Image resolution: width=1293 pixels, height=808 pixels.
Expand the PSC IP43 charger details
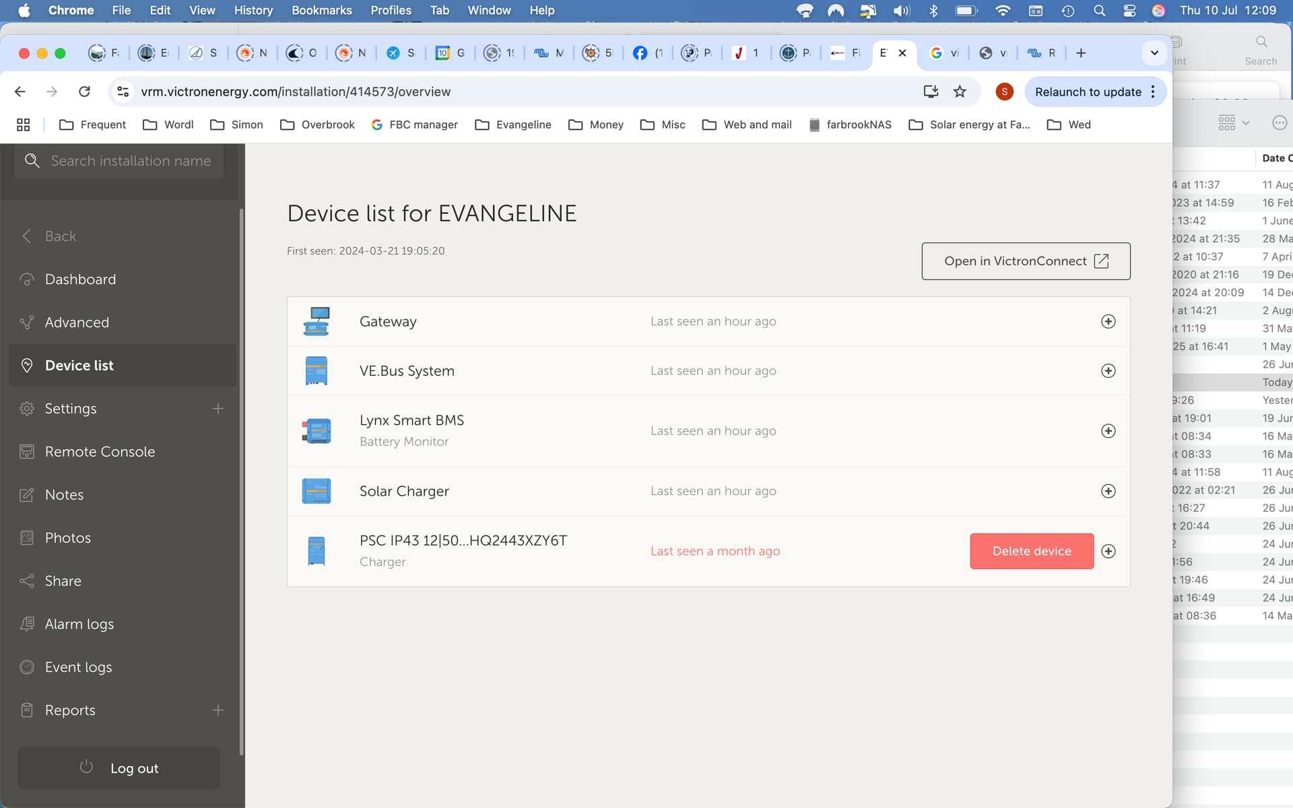1108,551
